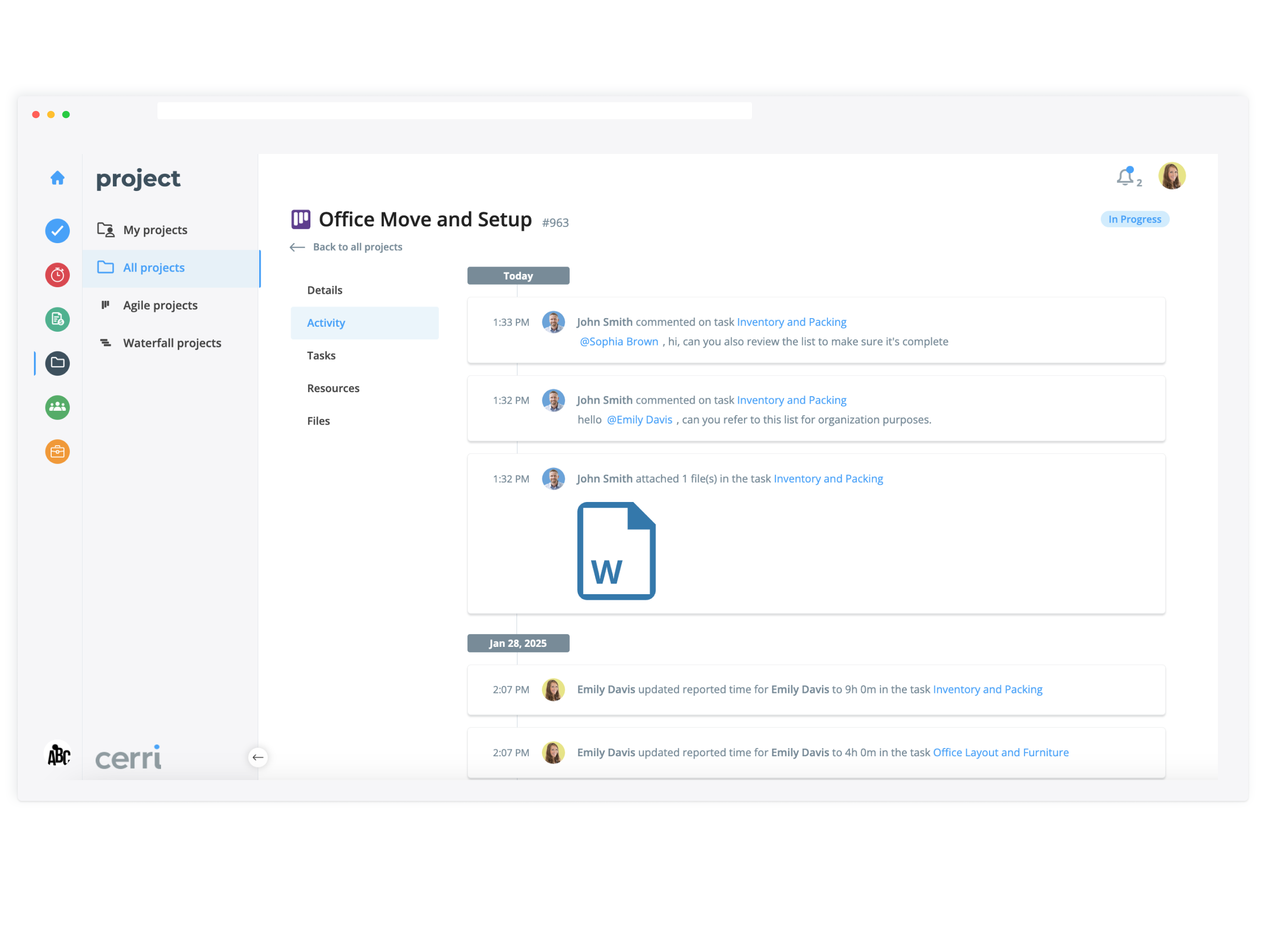Open the orange briefcase module icon
The height and width of the screenshot is (929, 1266).
click(x=57, y=451)
